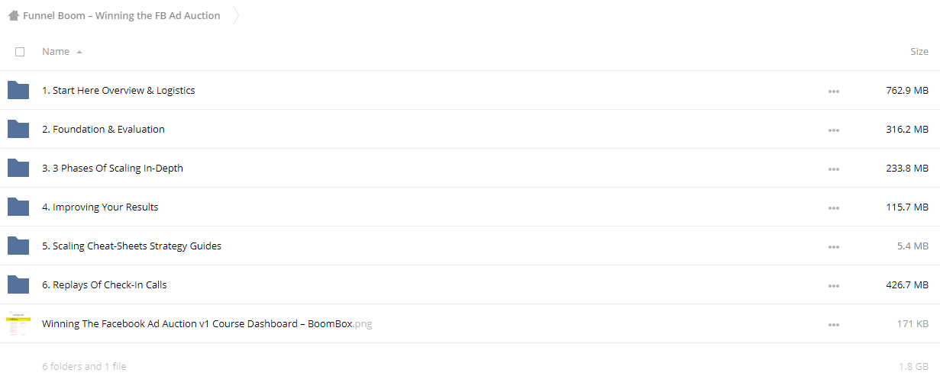
Task: Toggle the select-all checkbox in header
Action: point(20,52)
